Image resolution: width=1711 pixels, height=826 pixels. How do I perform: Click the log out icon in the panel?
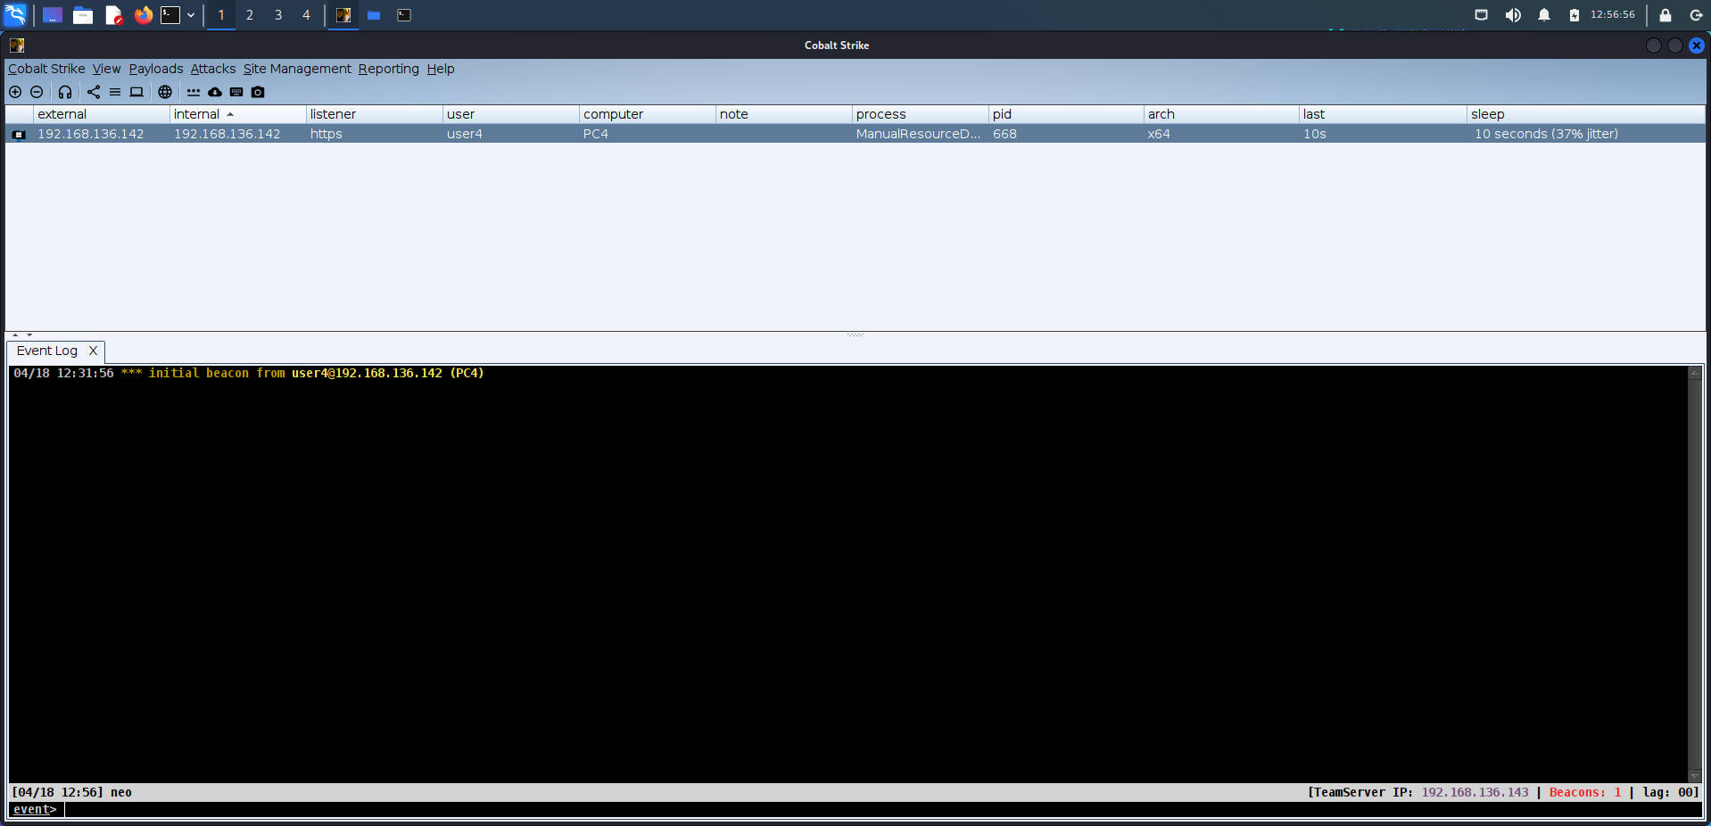[x=1696, y=15]
